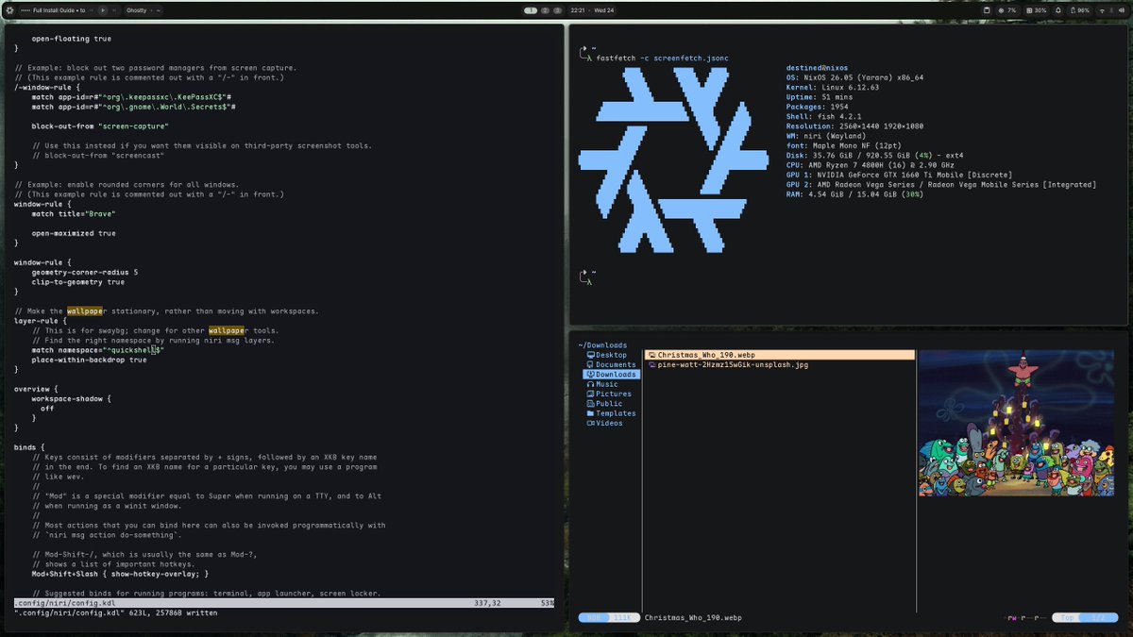
Task: Click the 'Full Install Guide' media title
Action: 59,10
